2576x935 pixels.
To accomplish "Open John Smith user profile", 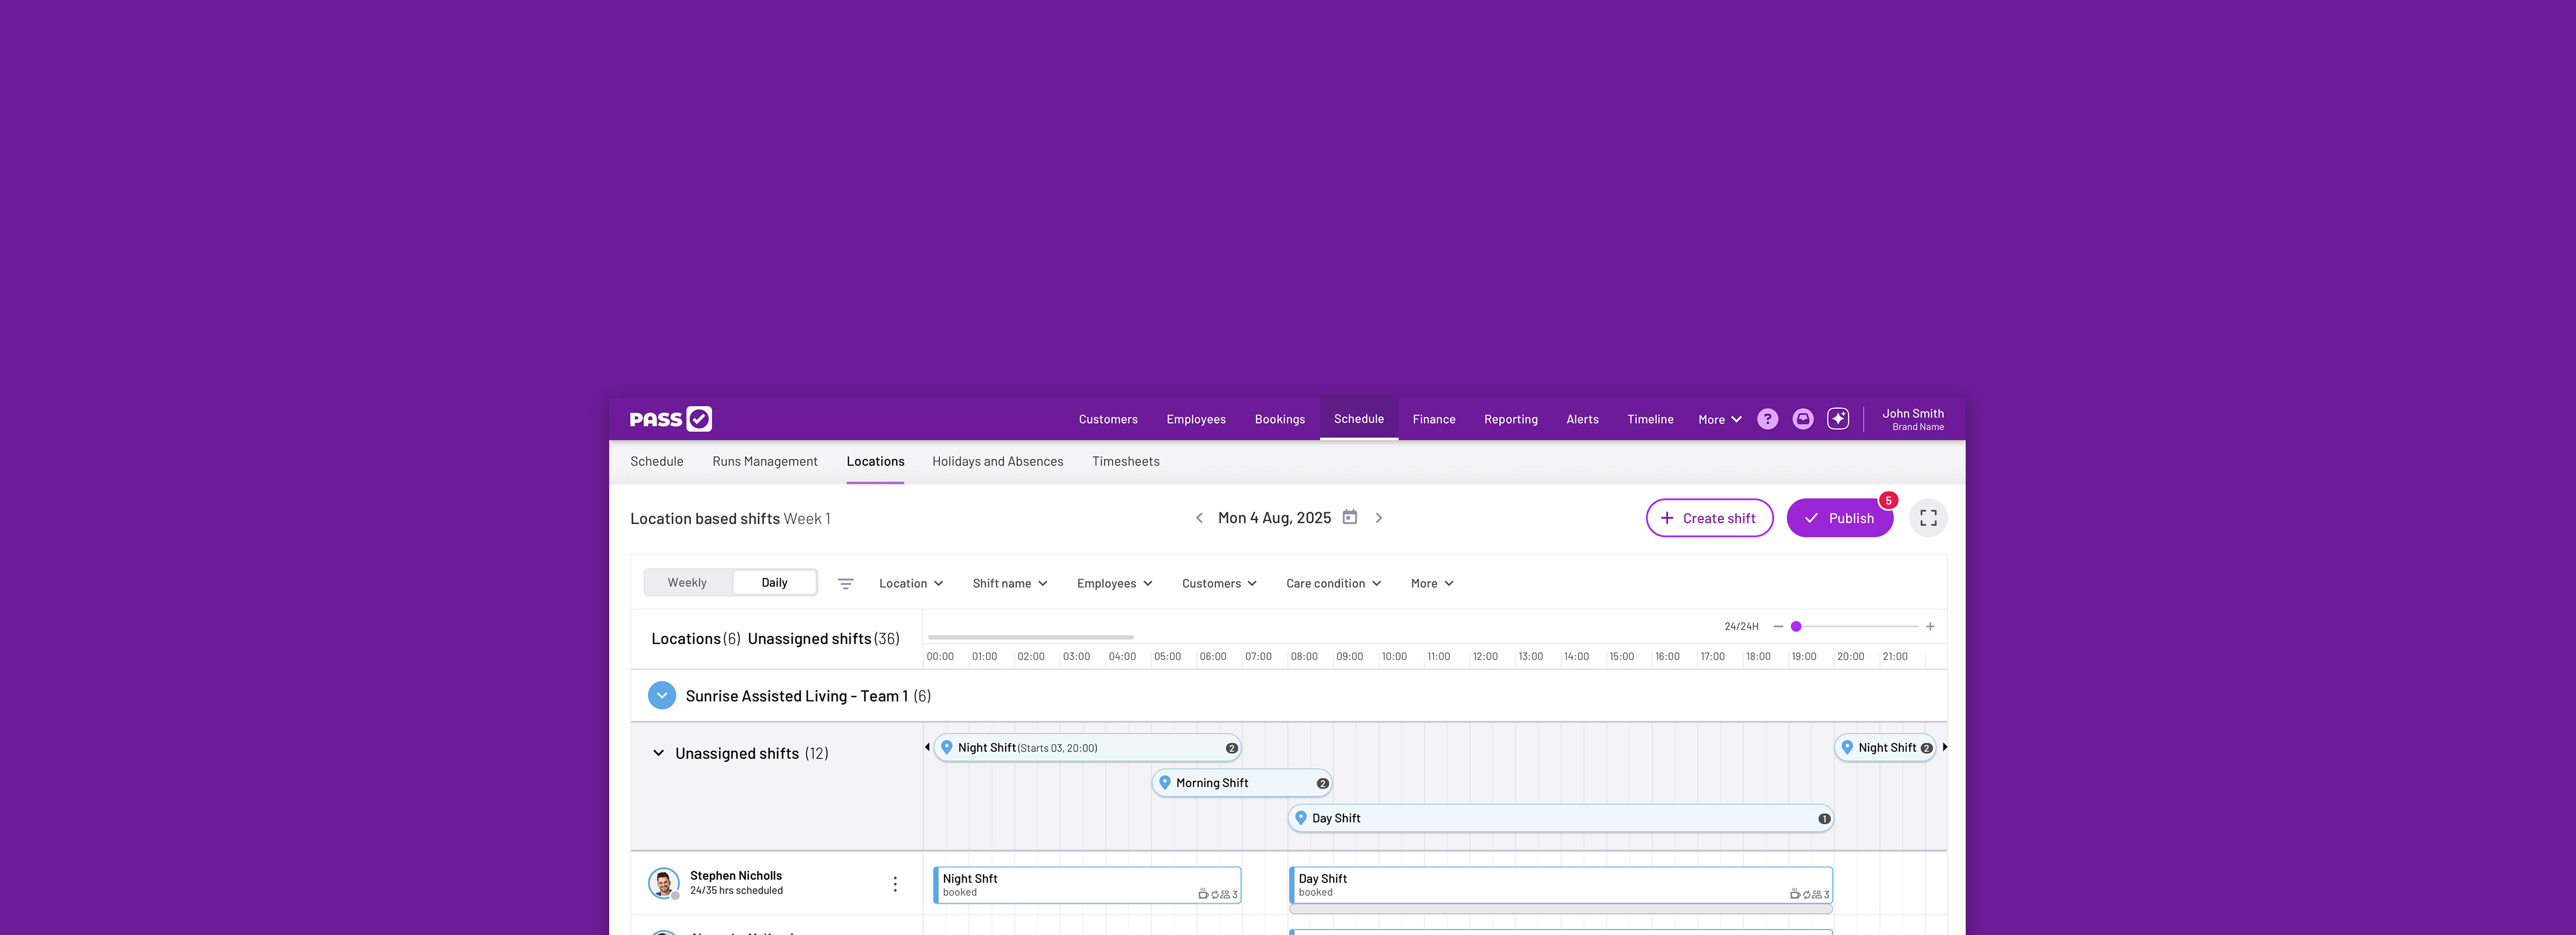I will point(1912,419).
